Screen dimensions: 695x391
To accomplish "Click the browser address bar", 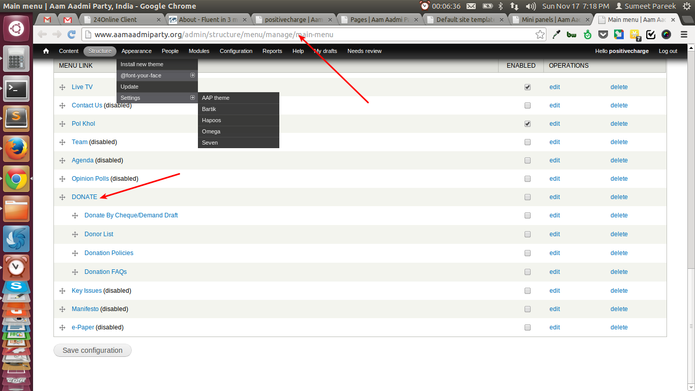I will click(x=313, y=35).
